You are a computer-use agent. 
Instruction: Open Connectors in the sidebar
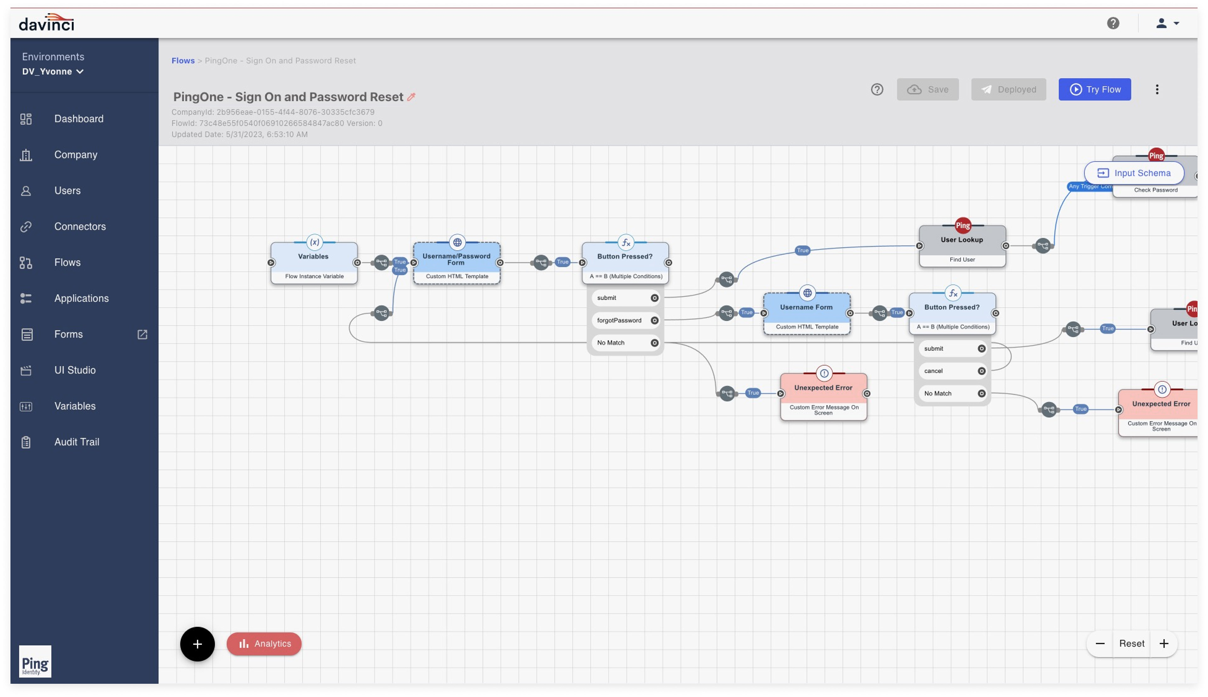pyautogui.click(x=80, y=226)
